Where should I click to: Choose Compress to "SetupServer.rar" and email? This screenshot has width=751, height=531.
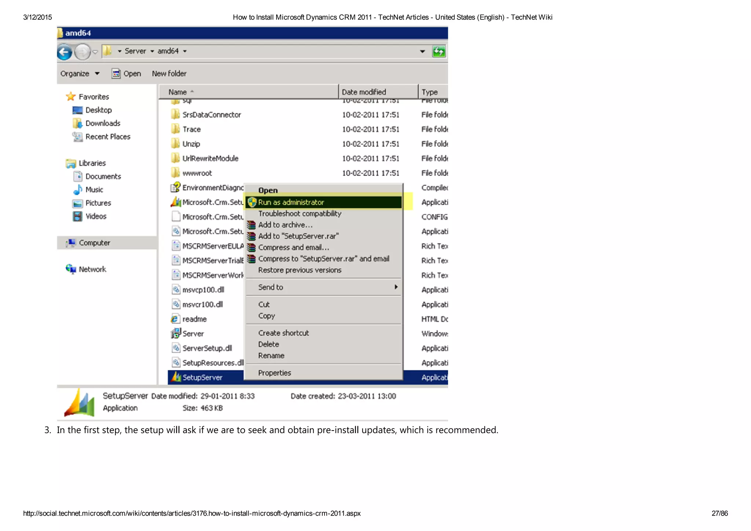(x=324, y=259)
